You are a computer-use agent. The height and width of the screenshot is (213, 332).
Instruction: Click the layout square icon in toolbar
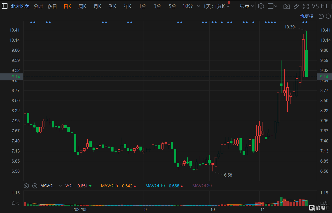click(271, 6)
